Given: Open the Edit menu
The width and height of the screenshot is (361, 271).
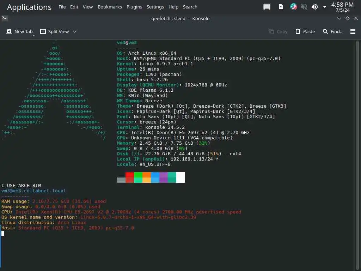Looking at the screenshot, I should point(74,7).
